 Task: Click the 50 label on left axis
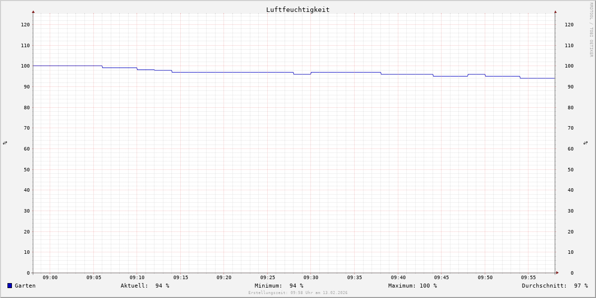(x=27, y=169)
